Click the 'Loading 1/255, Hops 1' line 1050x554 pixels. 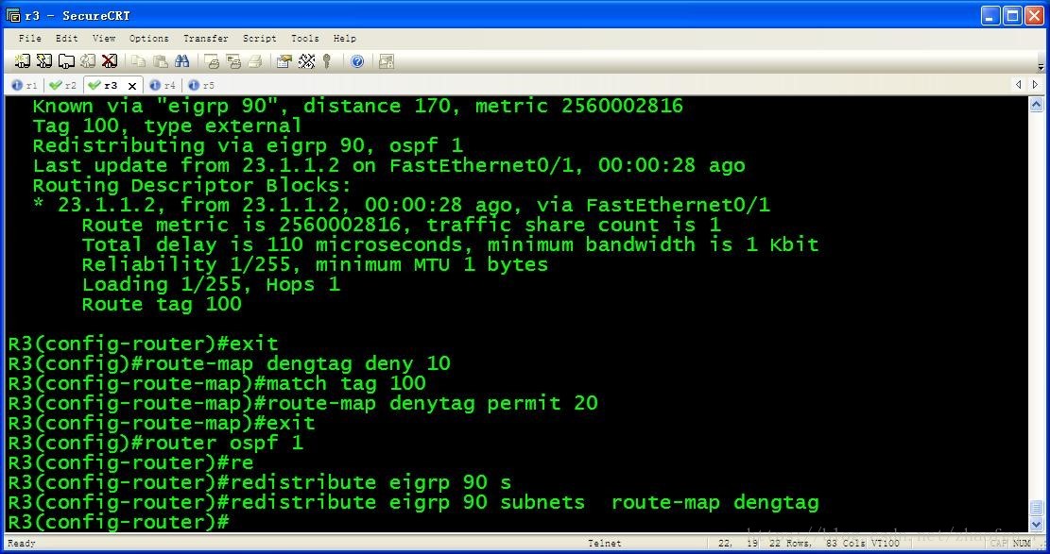point(211,284)
